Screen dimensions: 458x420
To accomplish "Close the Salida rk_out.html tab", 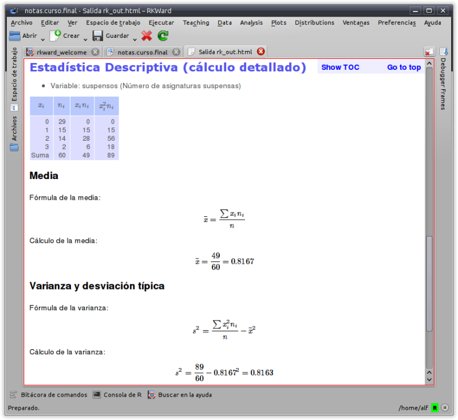I will pyautogui.click(x=261, y=51).
